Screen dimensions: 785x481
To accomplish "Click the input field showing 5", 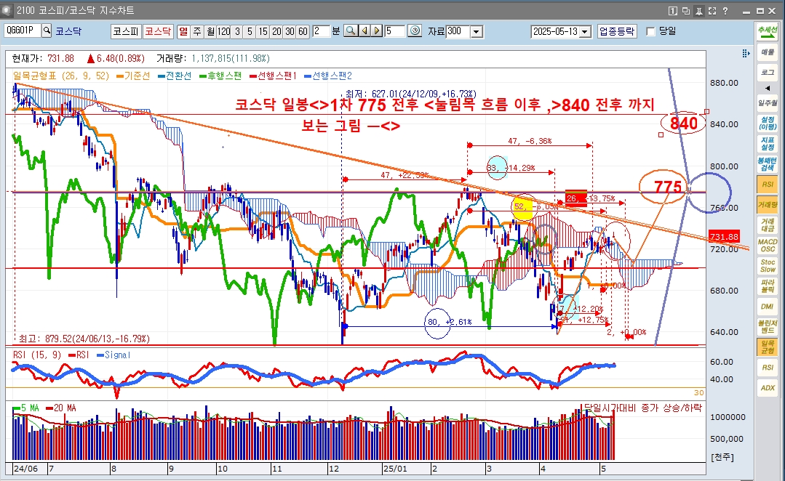I will (394, 31).
